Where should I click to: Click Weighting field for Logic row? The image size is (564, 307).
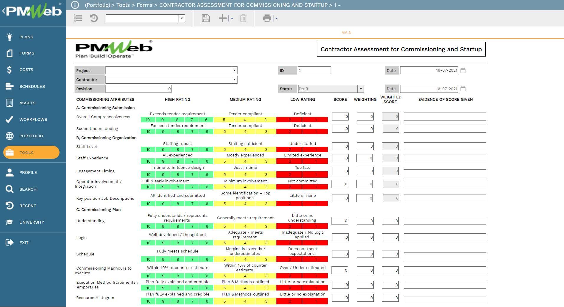[365, 237]
